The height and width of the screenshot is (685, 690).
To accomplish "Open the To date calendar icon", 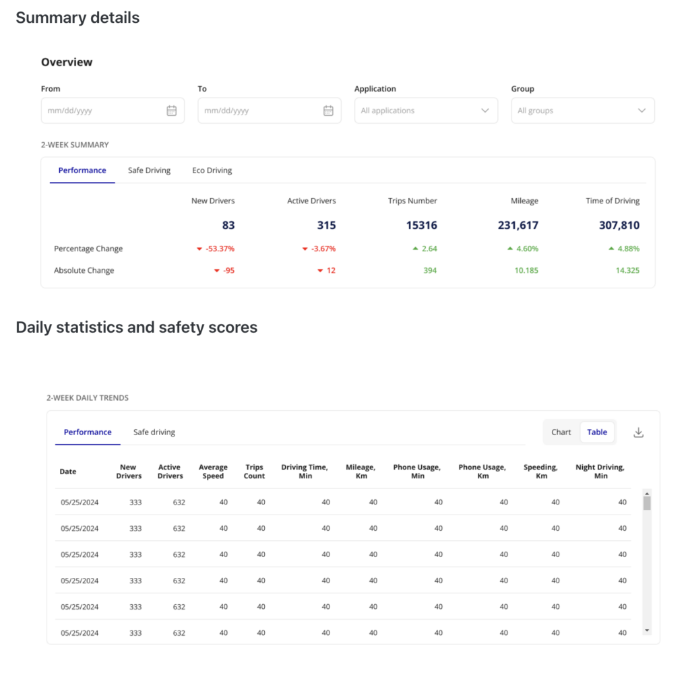I will pos(328,110).
